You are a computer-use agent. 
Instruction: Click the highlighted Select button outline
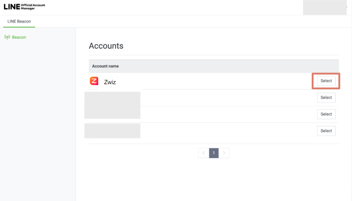326,81
